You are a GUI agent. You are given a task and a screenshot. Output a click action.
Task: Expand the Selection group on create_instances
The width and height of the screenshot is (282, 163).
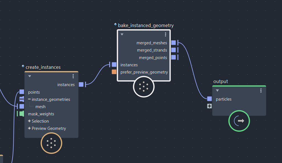click(29, 121)
